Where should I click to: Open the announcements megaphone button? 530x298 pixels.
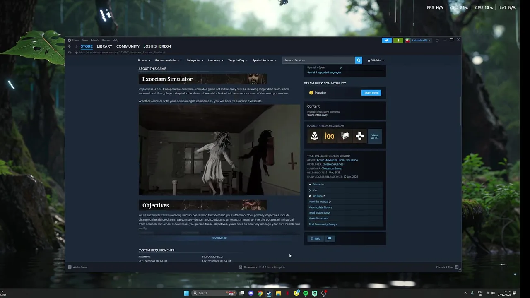(386, 40)
